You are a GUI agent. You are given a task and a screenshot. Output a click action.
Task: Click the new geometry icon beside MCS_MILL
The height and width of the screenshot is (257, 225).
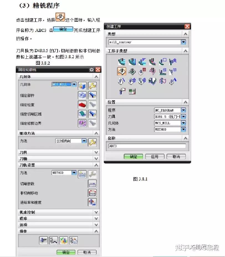[x=82, y=86]
